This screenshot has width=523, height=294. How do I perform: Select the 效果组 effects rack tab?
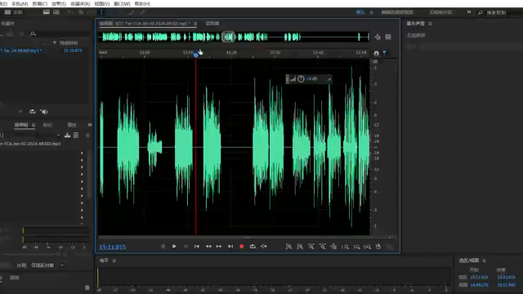pyautogui.click(x=21, y=125)
